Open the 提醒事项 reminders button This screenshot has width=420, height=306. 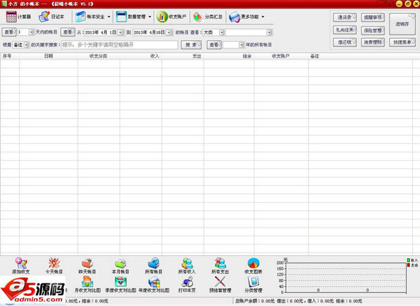[x=373, y=17]
